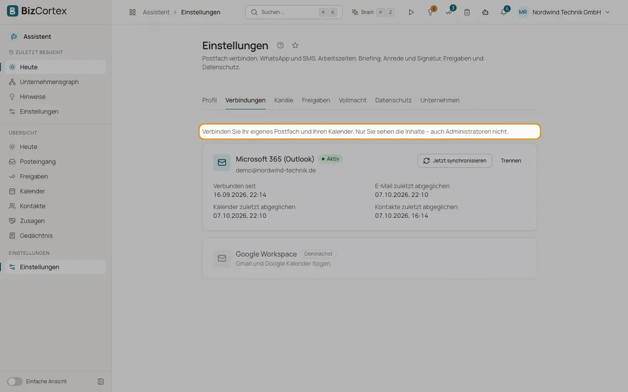Open the double-check approvals icon with badge 3
628x392 pixels.
tap(449, 12)
